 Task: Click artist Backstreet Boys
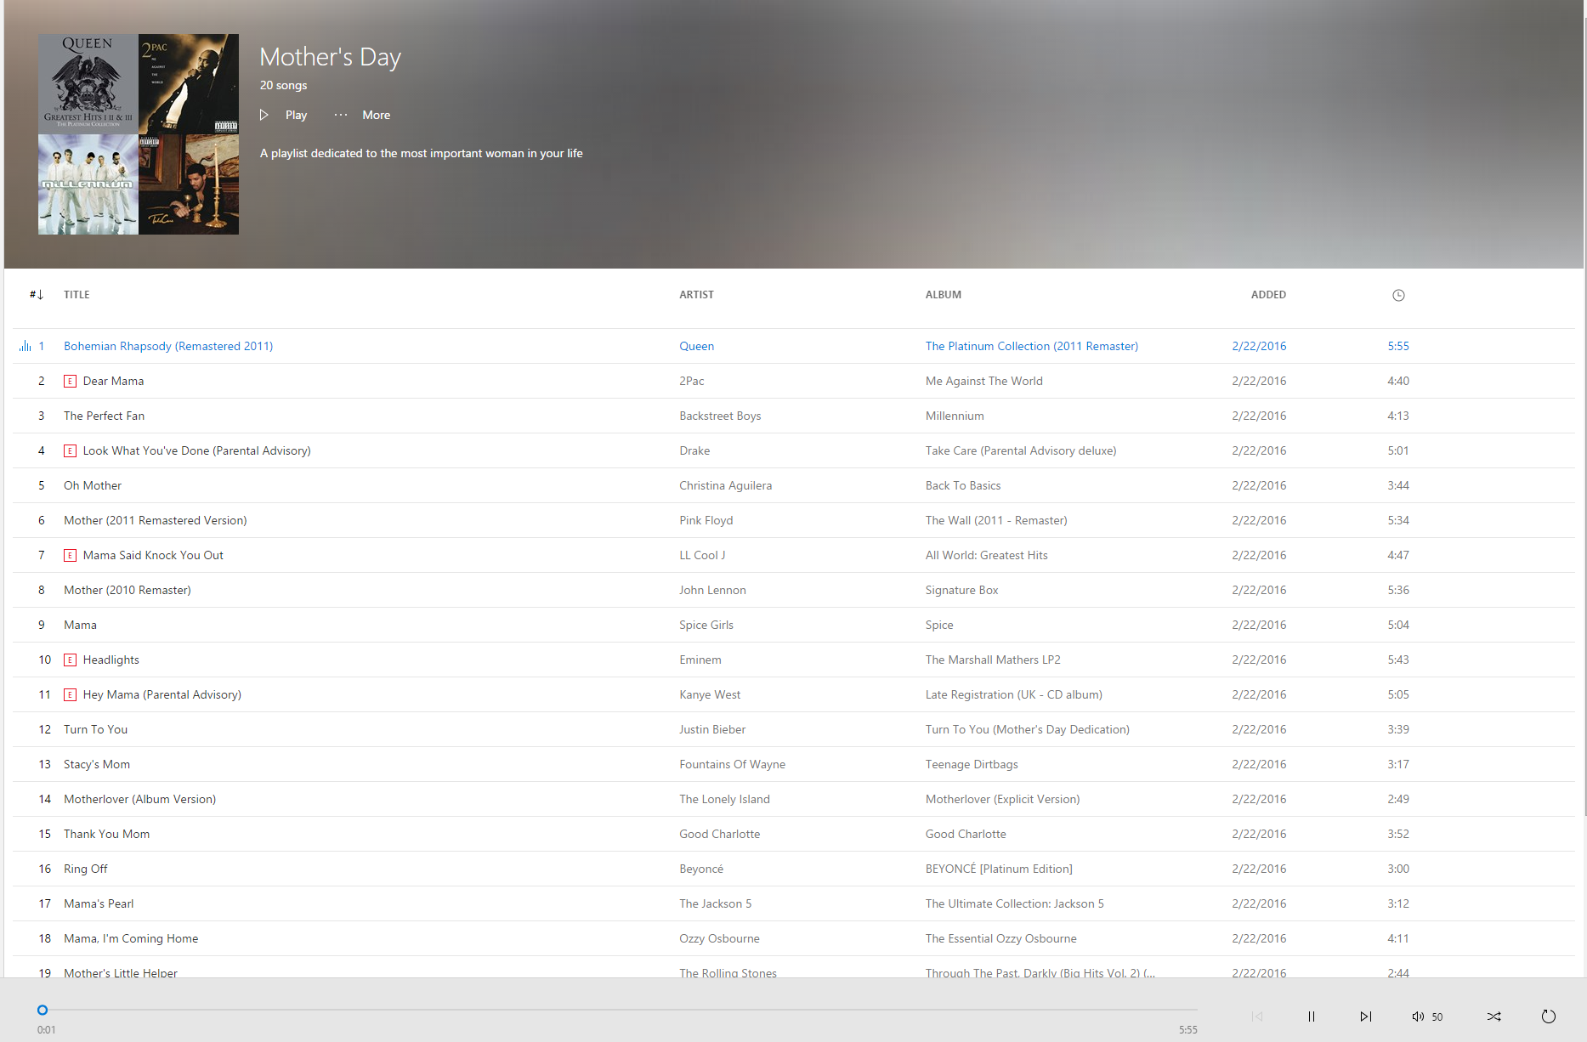pyautogui.click(x=720, y=416)
